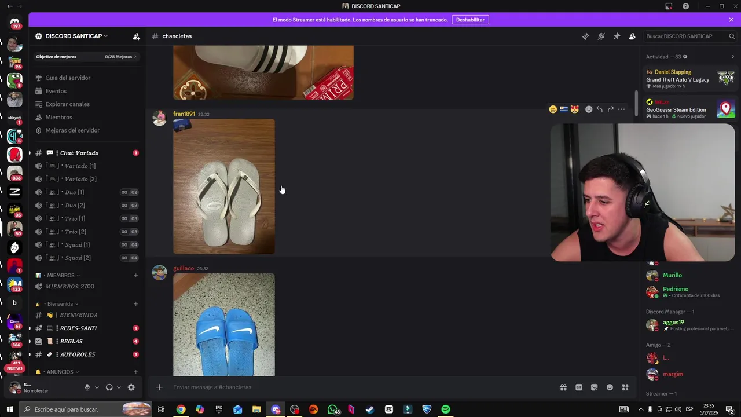The image size is (741, 417).
Task: Toggle headphones deafen in user panel
Action: coord(109,387)
